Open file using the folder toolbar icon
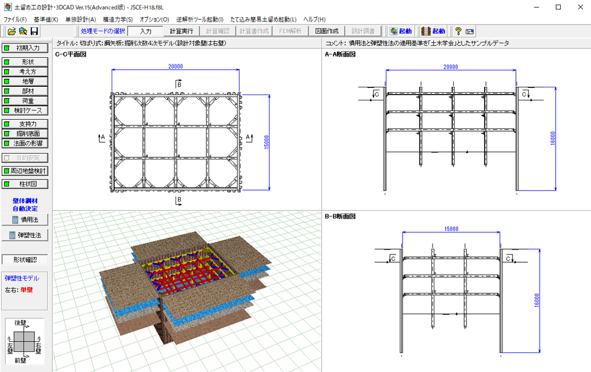The image size is (591, 372). [12, 31]
